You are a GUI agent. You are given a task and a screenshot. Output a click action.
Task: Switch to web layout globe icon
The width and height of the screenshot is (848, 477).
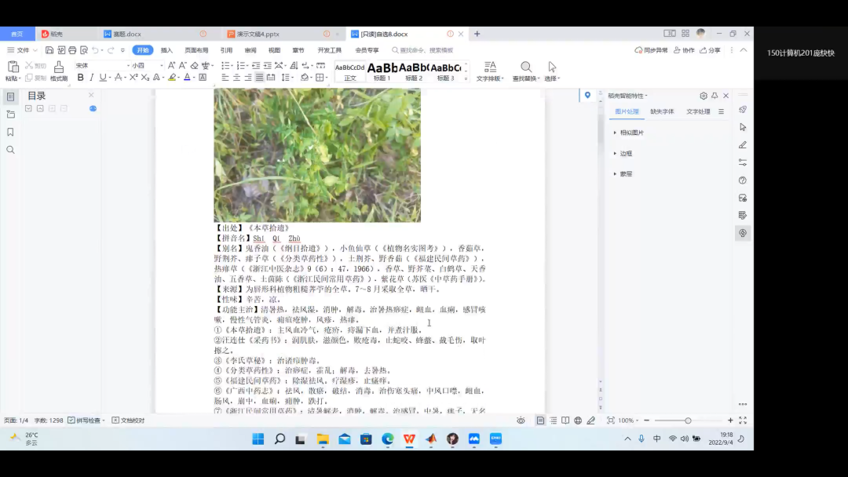click(578, 421)
